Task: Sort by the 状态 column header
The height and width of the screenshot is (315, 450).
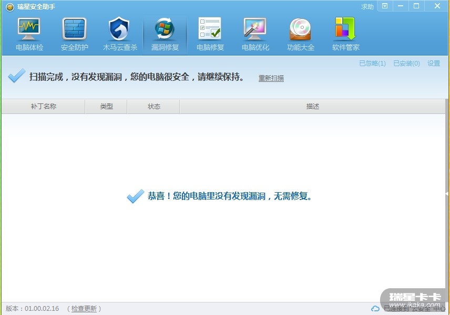Action: [x=154, y=107]
